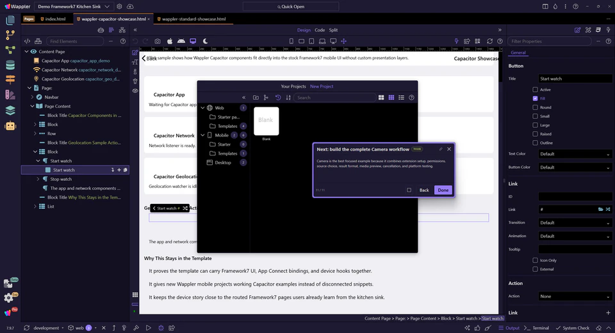
Task: Open the water drop theme icon
Action: pyautogui.click(x=555, y=6)
